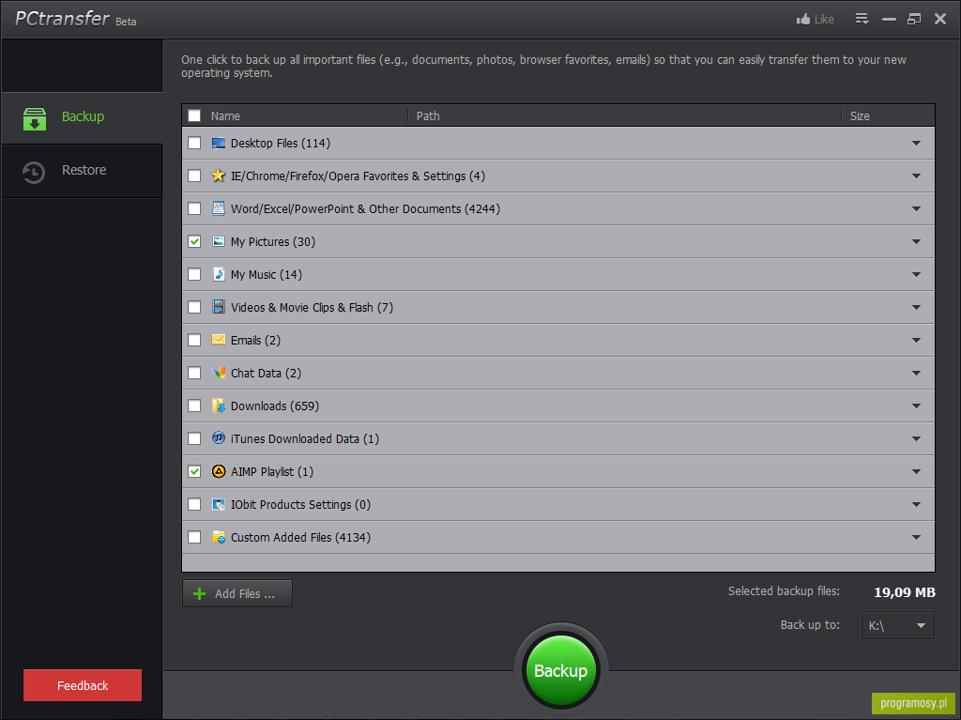This screenshot has width=961, height=720.
Task: Click the Custom Added Files folder icon
Action: pyautogui.click(x=218, y=537)
